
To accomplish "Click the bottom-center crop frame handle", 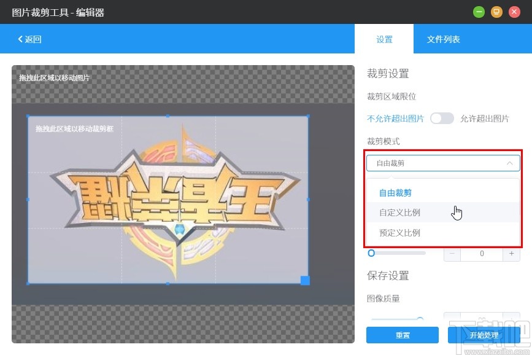I will coord(168,283).
